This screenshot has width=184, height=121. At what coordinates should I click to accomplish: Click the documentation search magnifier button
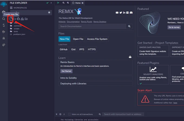(129, 26)
